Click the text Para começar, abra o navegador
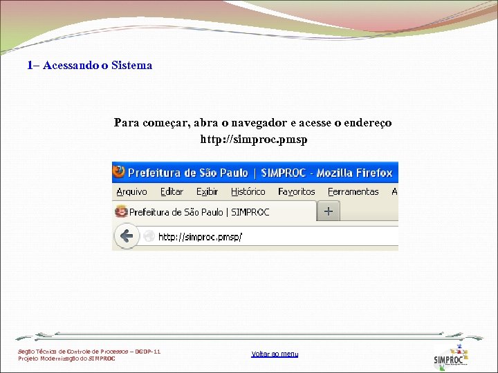This screenshot has width=498, height=373. [201, 122]
